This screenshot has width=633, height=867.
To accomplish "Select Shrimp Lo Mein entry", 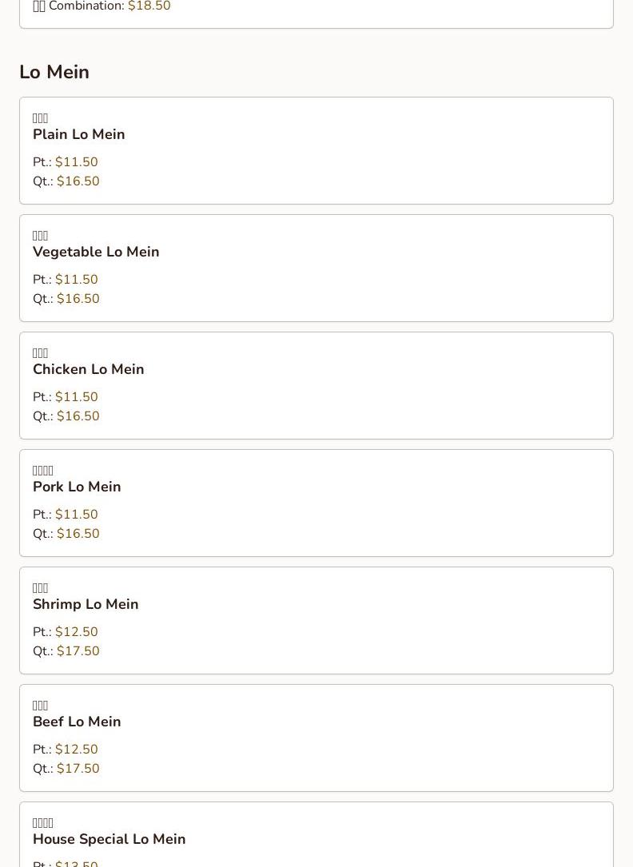I will (x=316, y=620).
